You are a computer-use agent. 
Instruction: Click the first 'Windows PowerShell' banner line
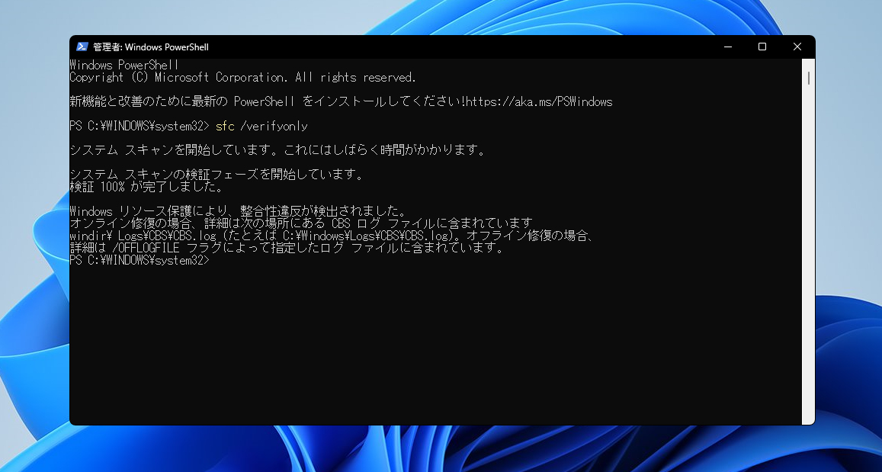point(124,66)
